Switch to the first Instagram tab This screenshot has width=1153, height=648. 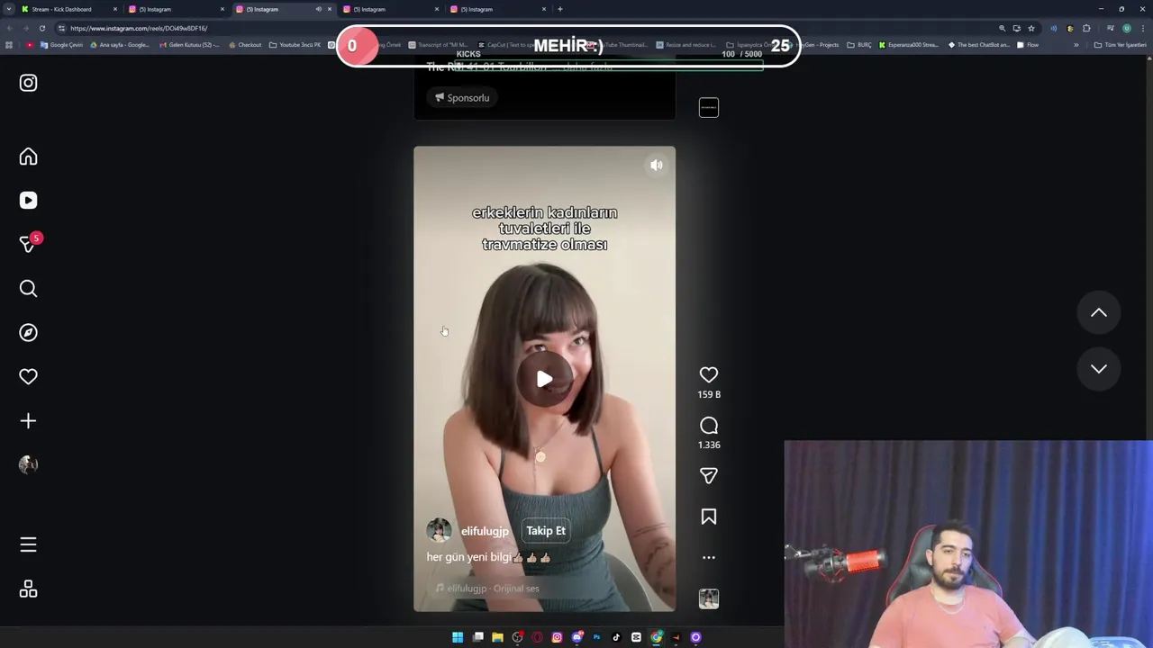tap(176, 9)
